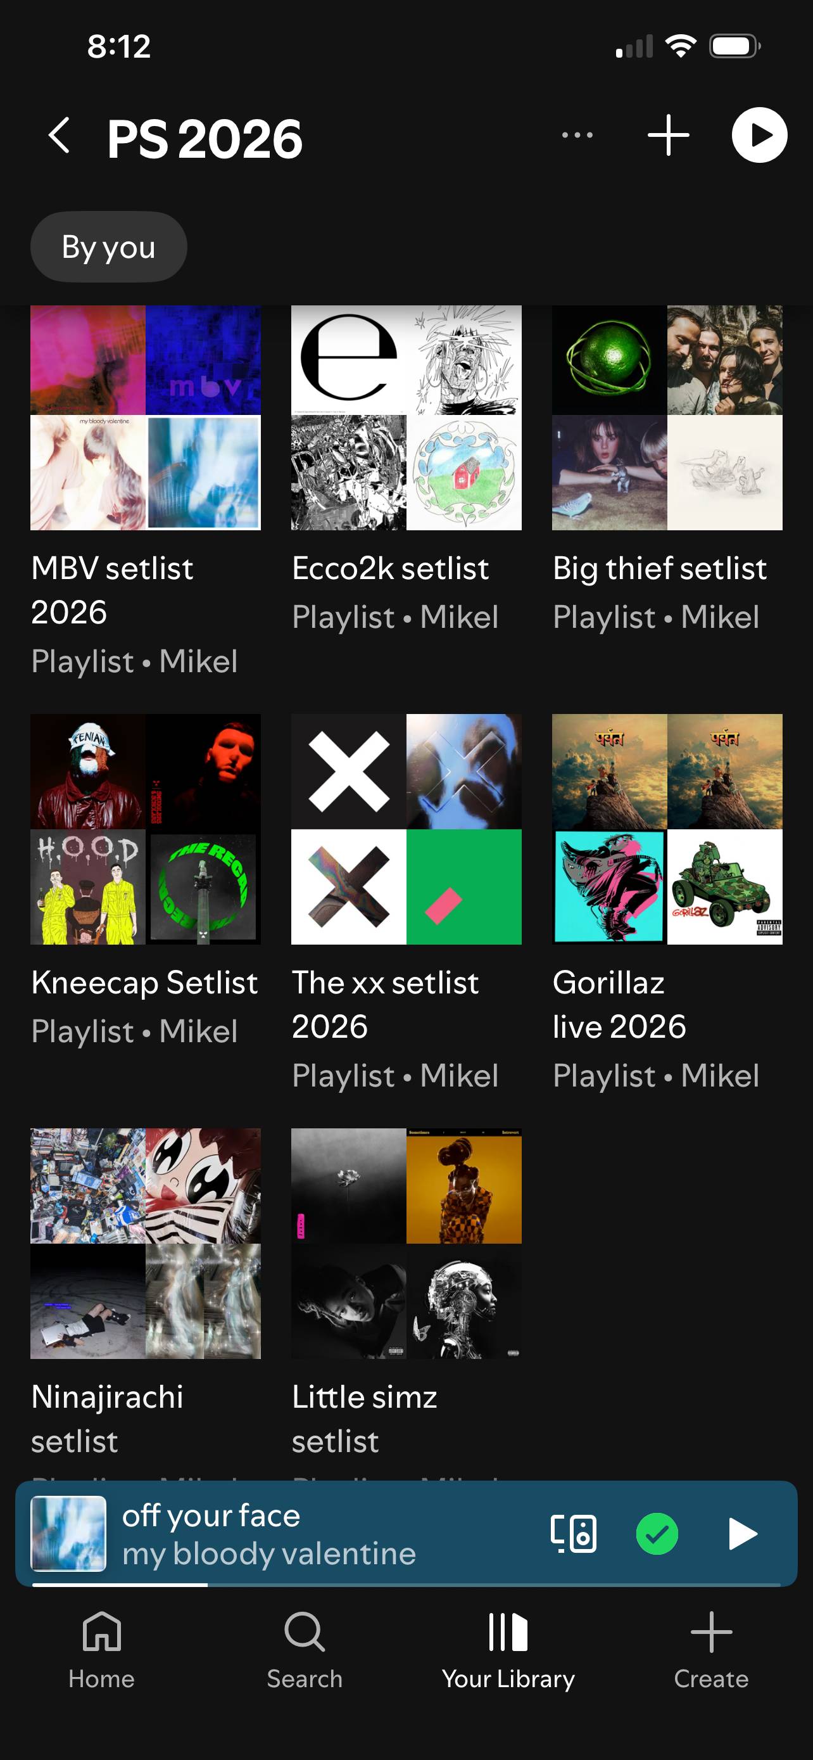Image resolution: width=813 pixels, height=1760 pixels.
Task: Open the Ecco2k setlist playlist
Action: (406, 418)
